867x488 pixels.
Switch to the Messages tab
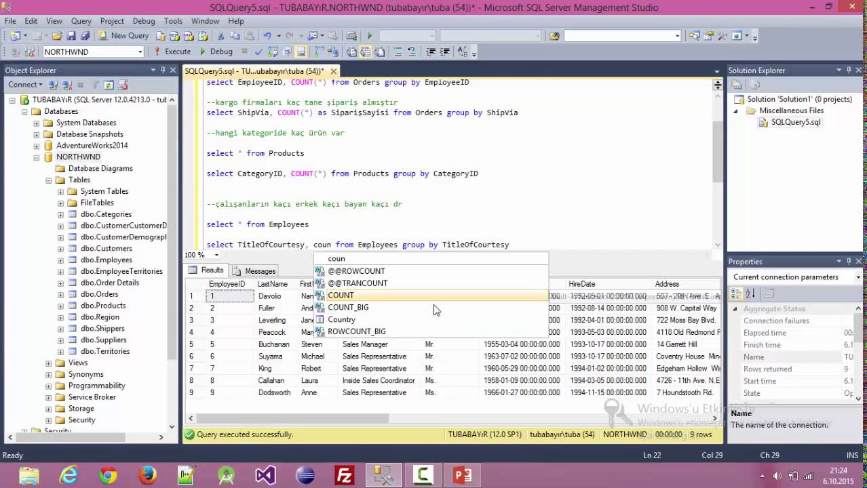(x=254, y=270)
